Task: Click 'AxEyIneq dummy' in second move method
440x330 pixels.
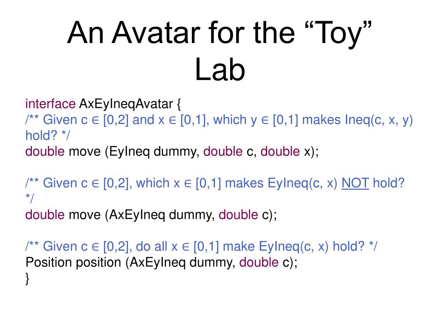Action: 162,215
